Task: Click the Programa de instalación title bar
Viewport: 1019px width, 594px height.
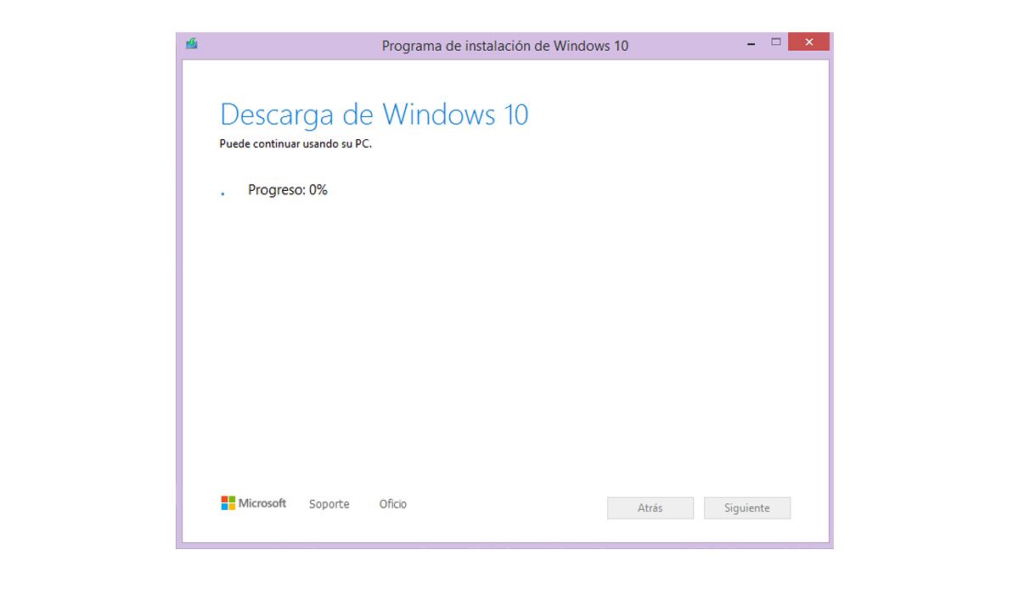Action: click(507, 44)
